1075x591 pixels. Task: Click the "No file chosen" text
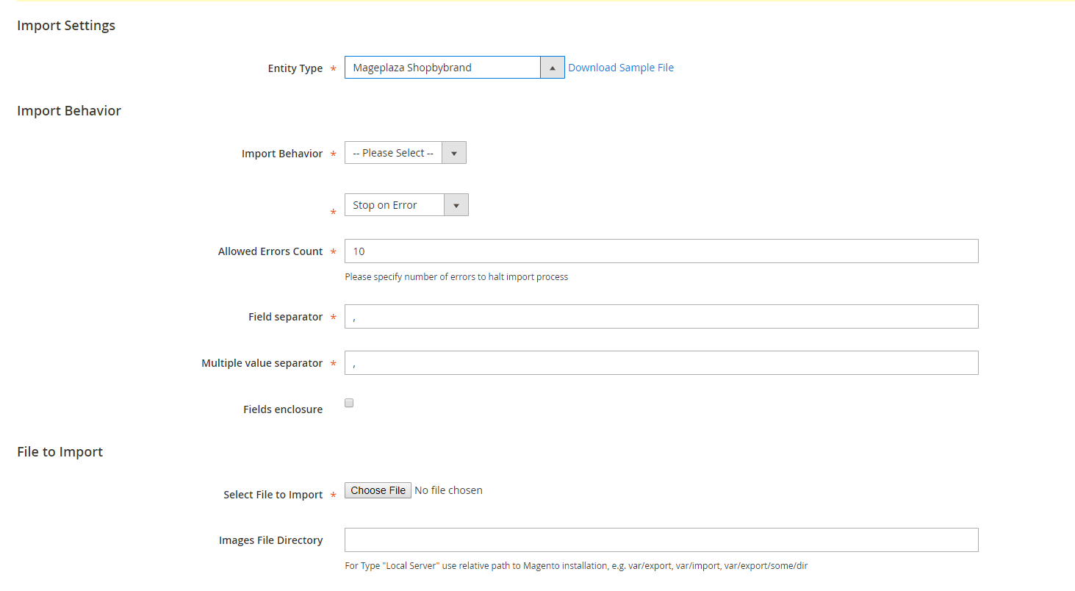(448, 490)
